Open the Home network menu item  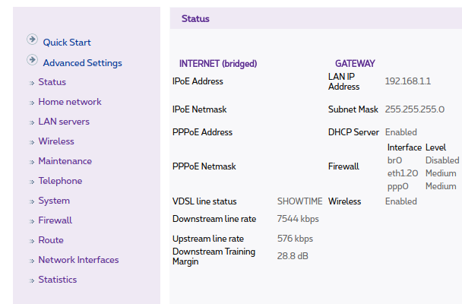click(x=70, y=102)
